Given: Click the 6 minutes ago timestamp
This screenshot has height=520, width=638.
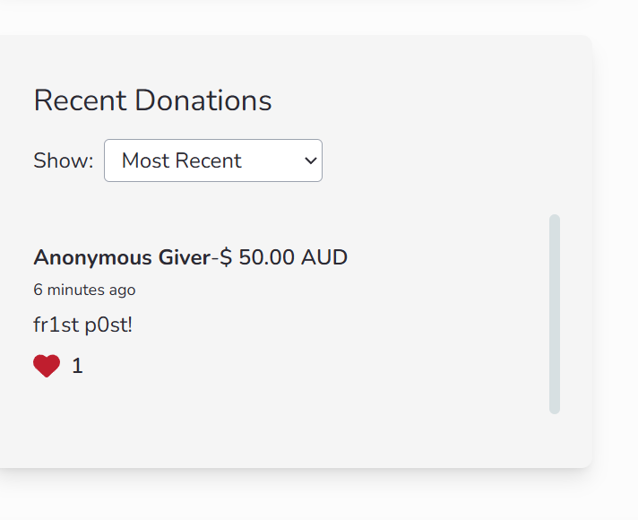Looking at the screenshot, I should [x=84, y=290].
